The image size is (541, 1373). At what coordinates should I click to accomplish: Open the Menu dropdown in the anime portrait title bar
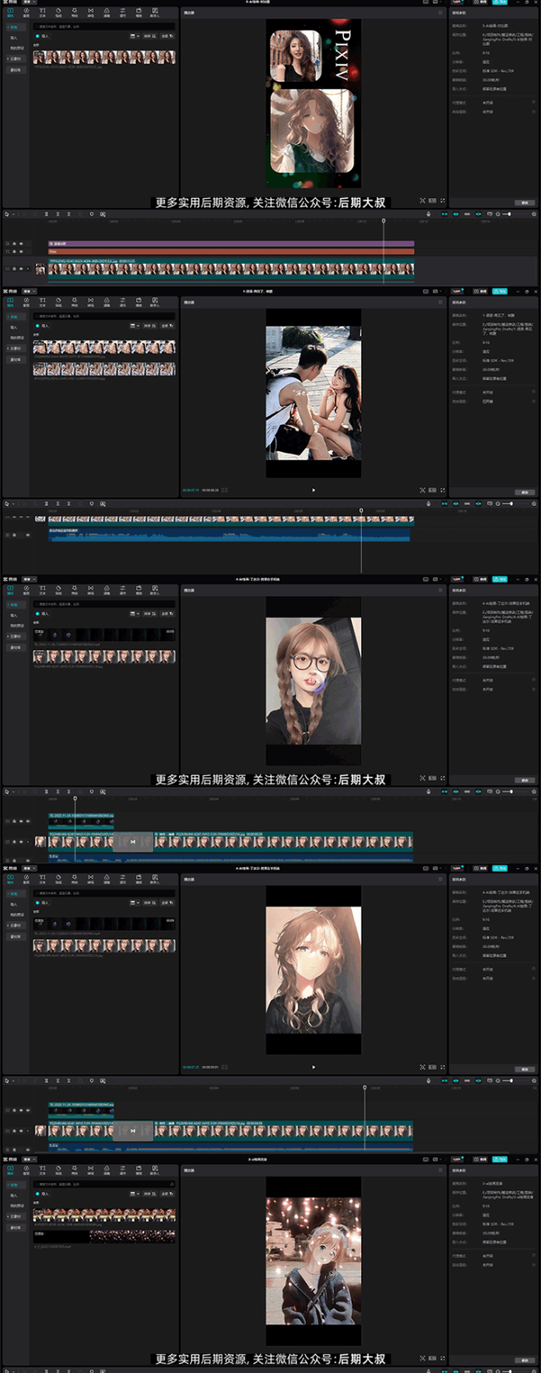30,868
